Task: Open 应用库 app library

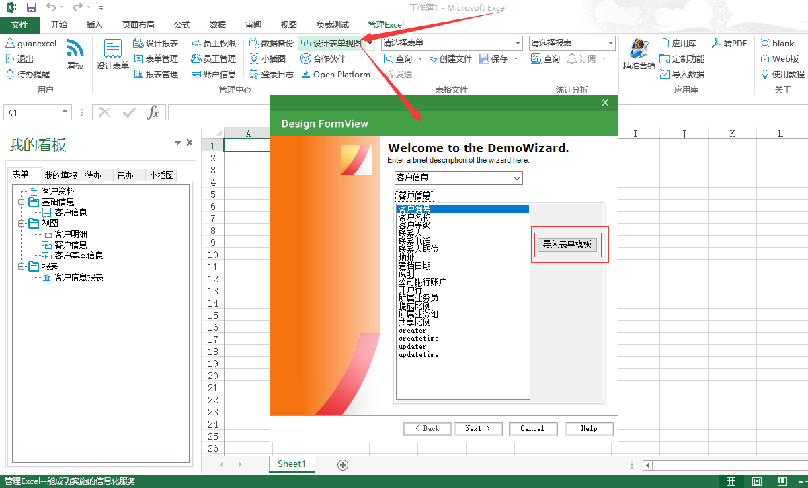Action: (x=678, y=43)
